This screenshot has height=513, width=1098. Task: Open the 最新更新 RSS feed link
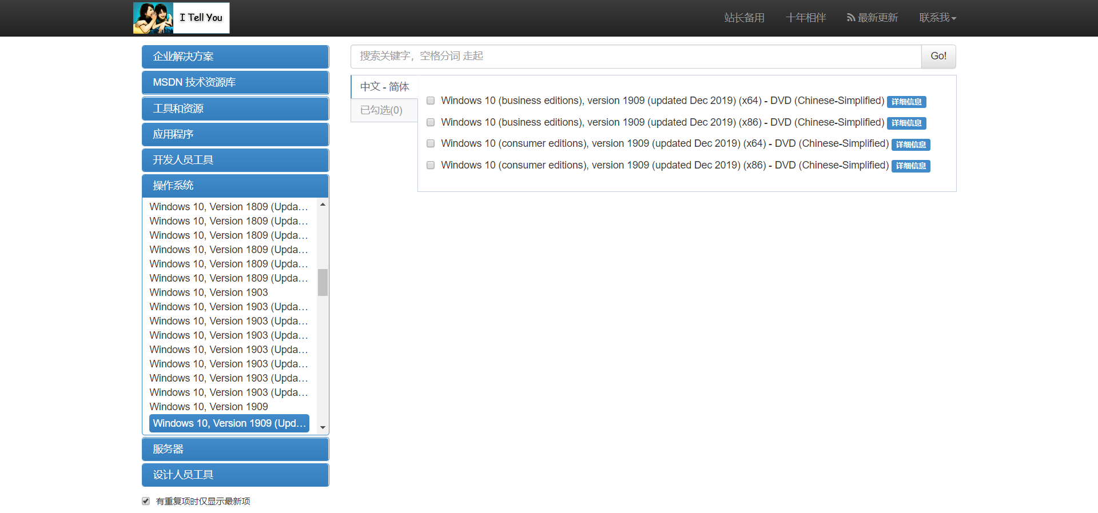(x=872, y=18)
